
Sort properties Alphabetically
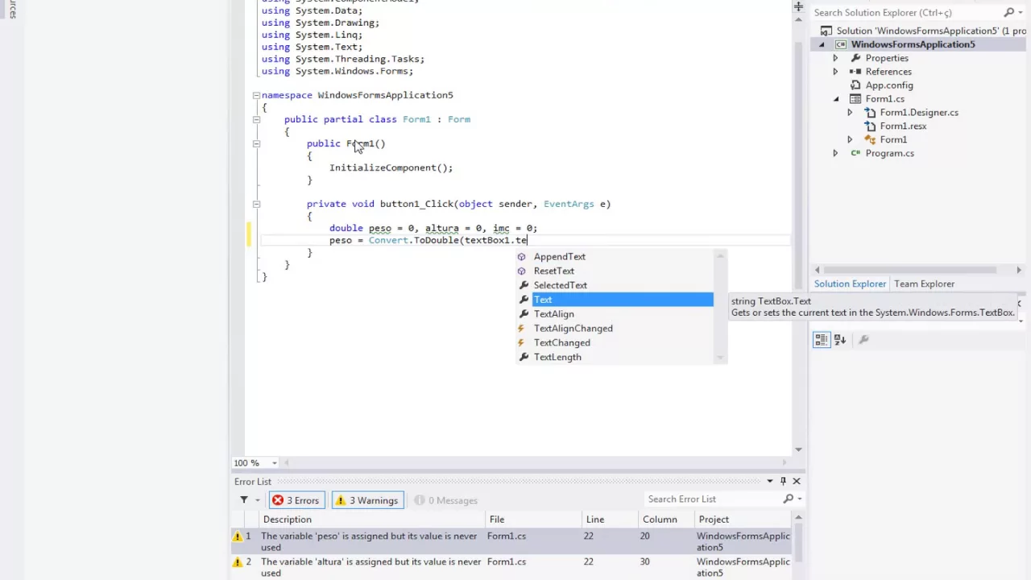(x=840, y=340)
